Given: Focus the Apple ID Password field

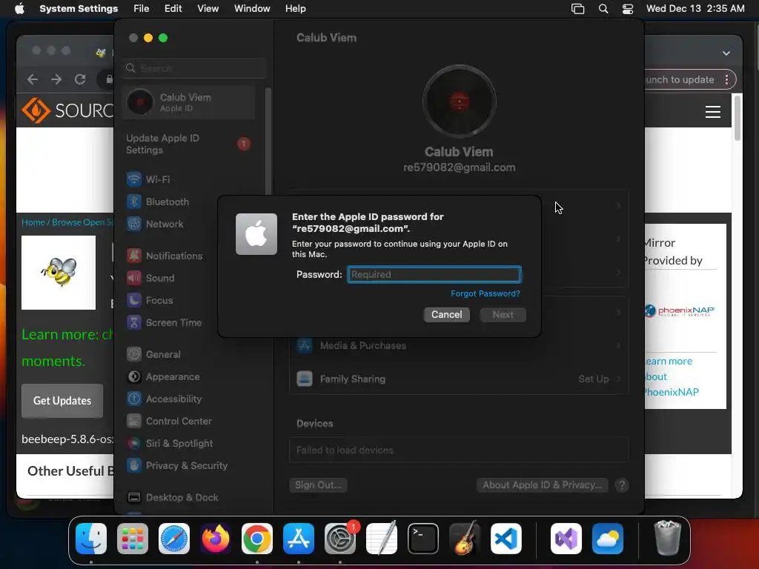Looking at the screenshot, I should [x=434, y=274].
